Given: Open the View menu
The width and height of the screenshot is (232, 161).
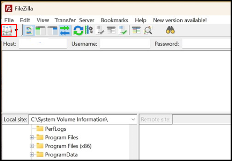Looking at the screenshot, I should [x=43, y=20].
